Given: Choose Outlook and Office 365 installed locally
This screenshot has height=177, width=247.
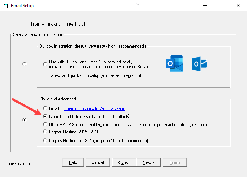Looking at the screenshot, I should coord(45,64).
